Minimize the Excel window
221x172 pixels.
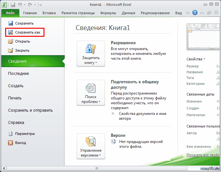[x=205, y=5]
